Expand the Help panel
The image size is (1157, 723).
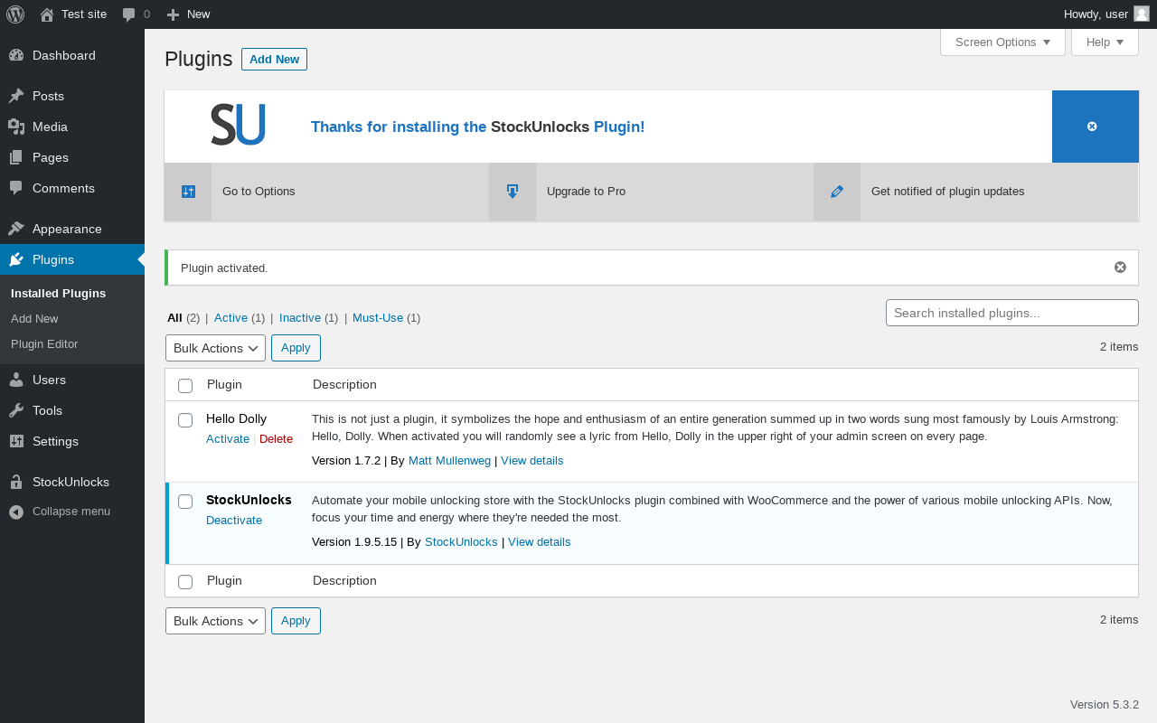click(1105, 42)
